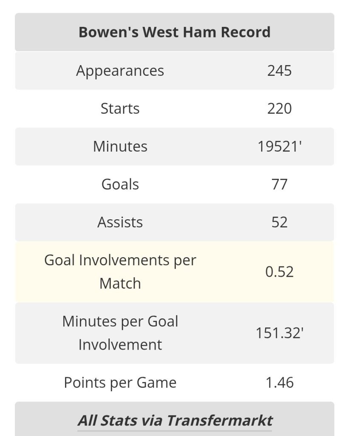Select the Goals row label
Viewport: 345px width, 436px height.
[x=120, y=184]
